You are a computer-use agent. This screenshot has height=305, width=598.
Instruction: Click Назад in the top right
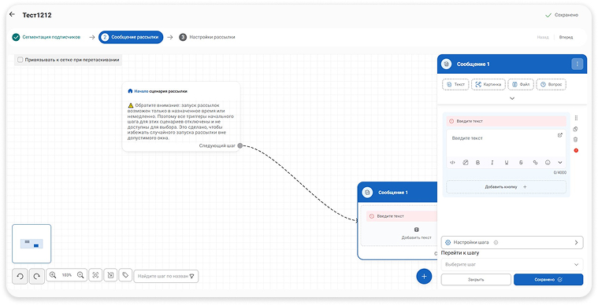(x=542, y=37)
